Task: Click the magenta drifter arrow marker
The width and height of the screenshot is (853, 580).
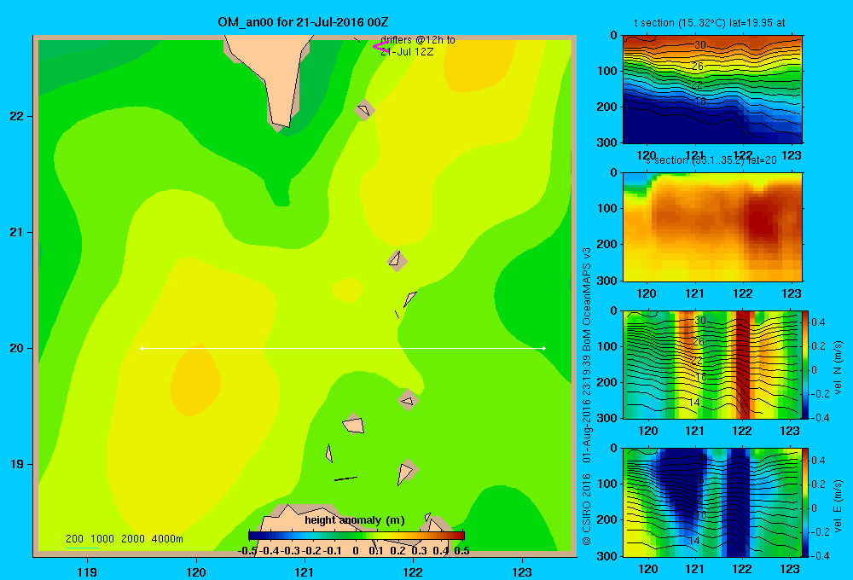Action: coord(380,47)
